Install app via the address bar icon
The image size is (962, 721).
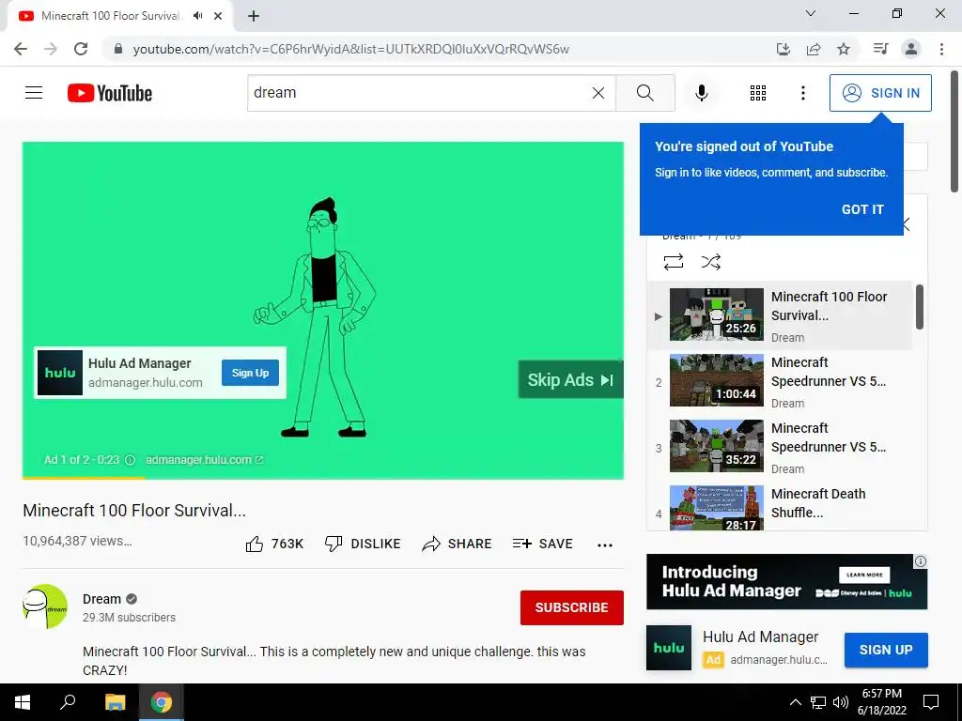point(783,49)
